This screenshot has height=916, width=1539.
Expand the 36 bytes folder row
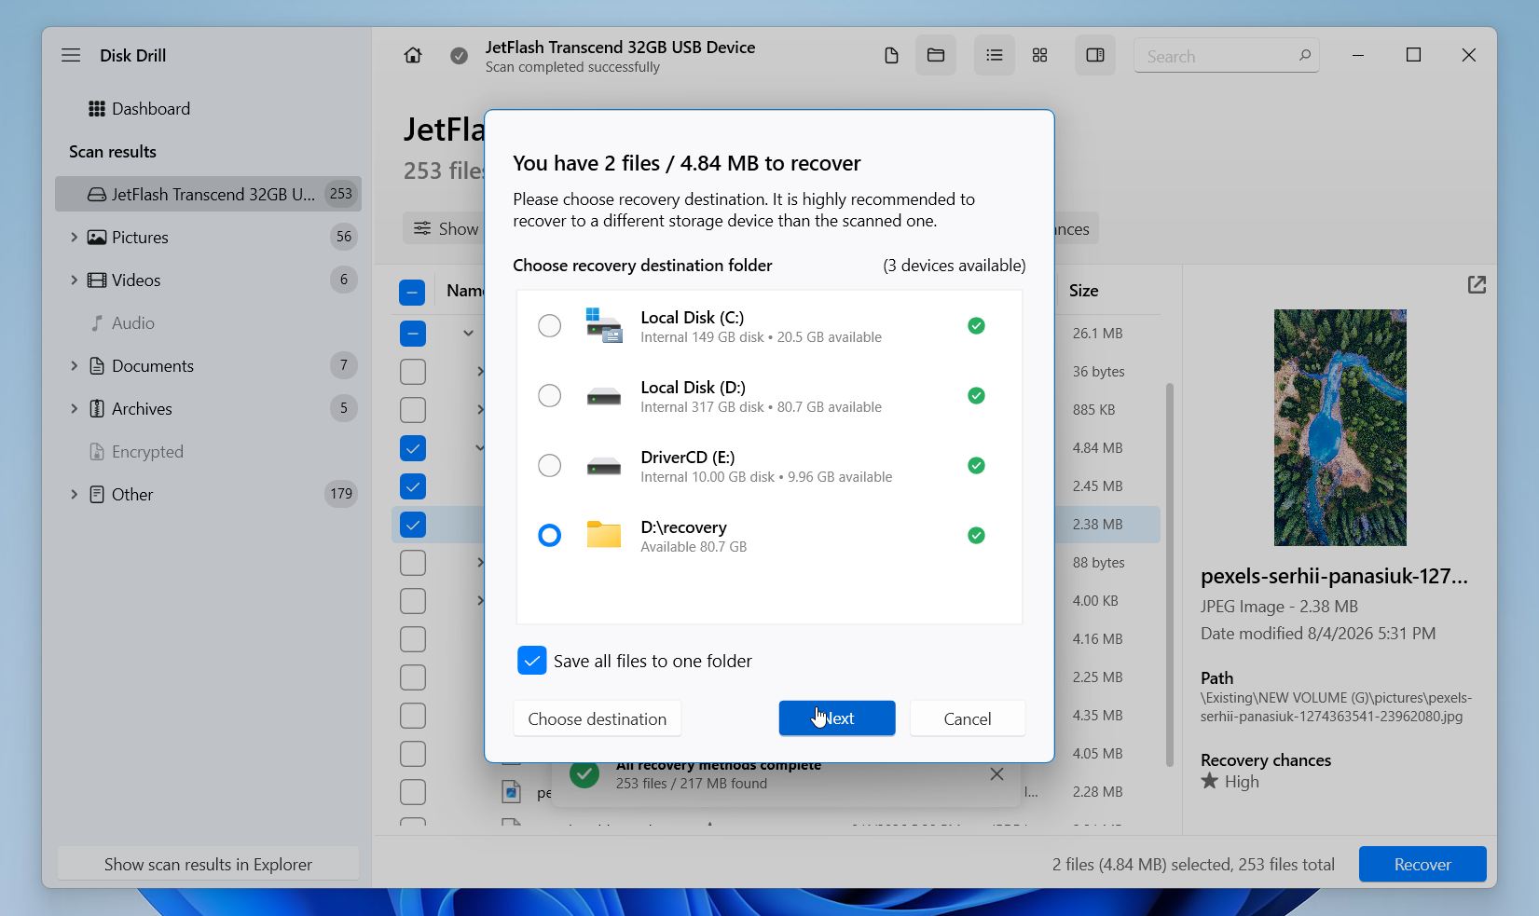click(480, 372)
